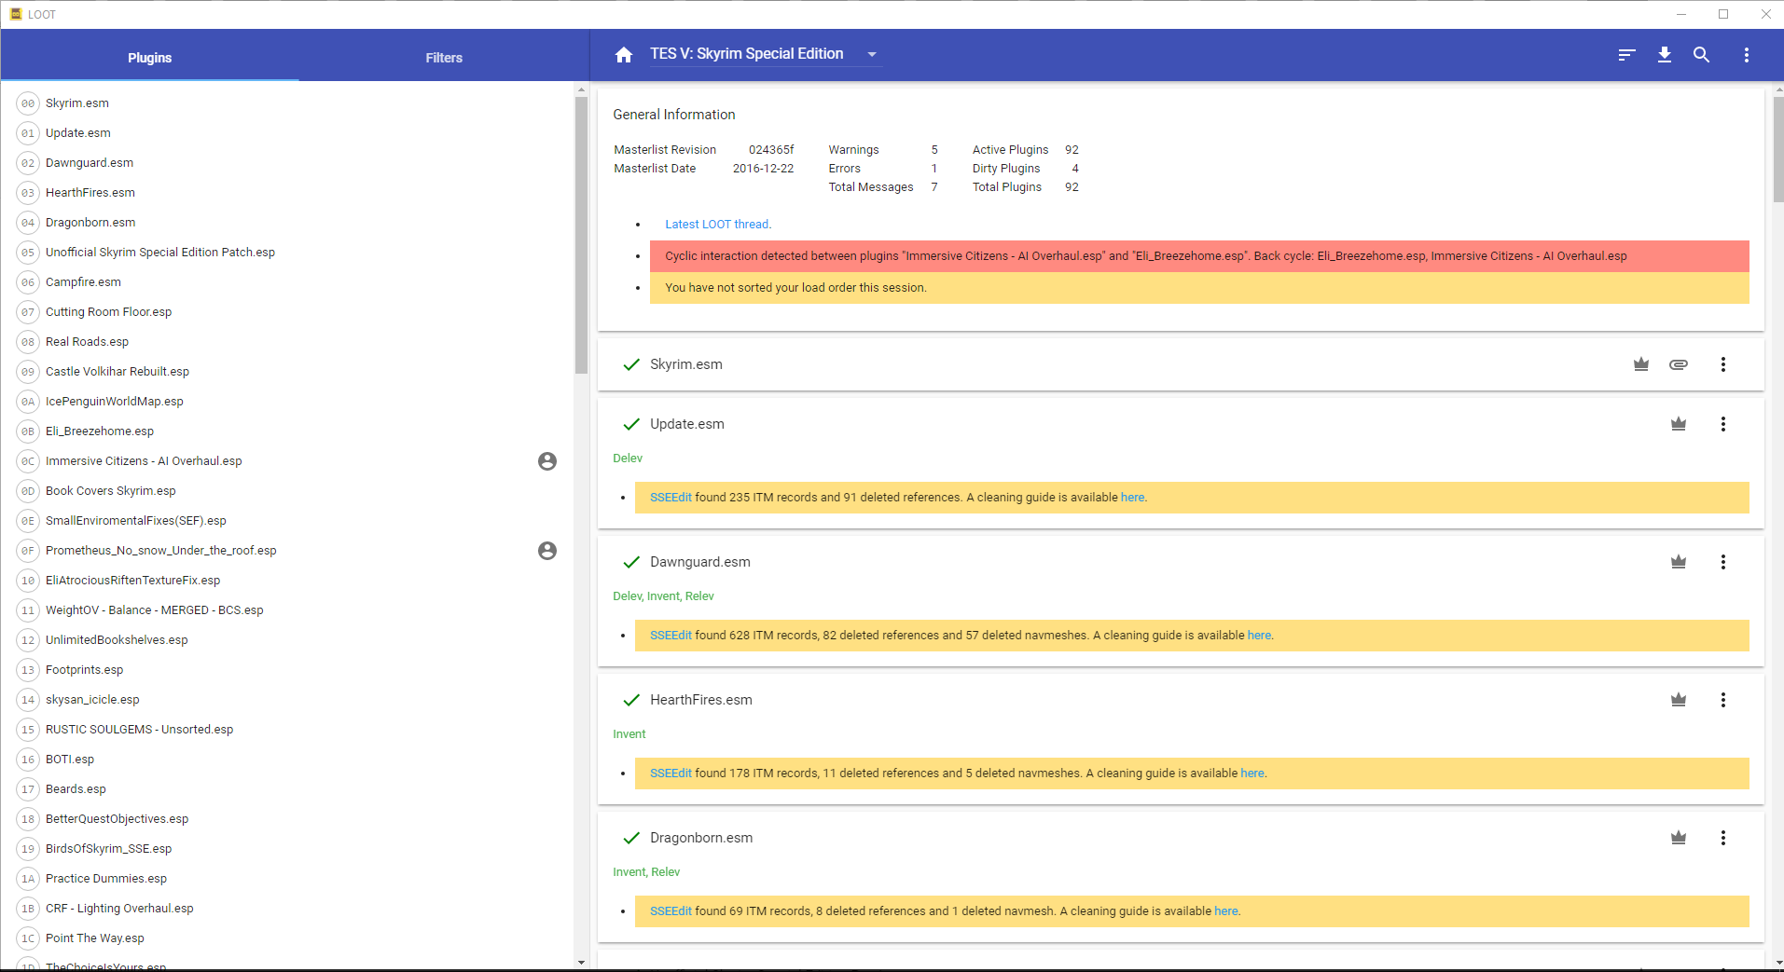Click the sort plugins icon

pos(1626,55)
